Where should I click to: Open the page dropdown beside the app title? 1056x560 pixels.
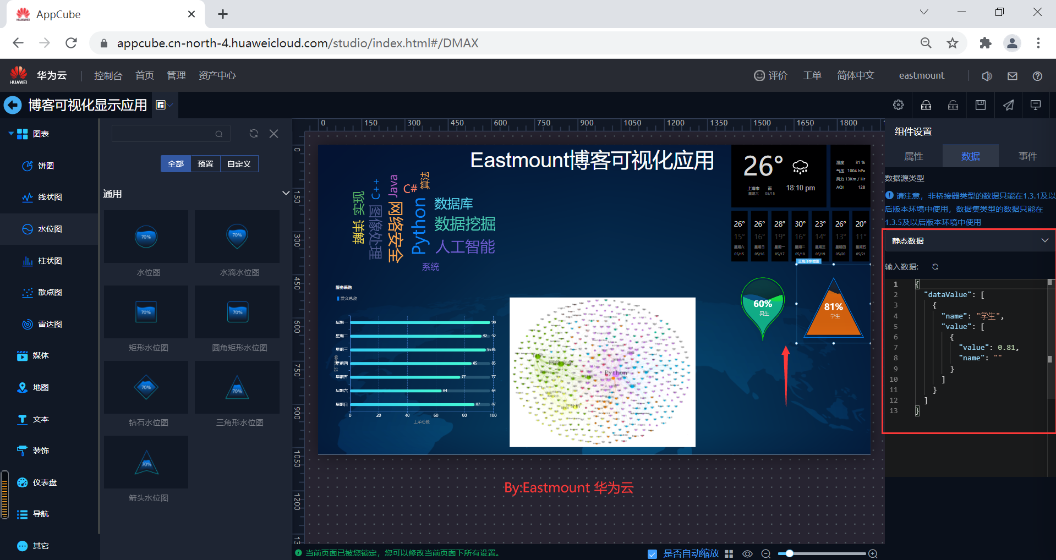point(163,105)
